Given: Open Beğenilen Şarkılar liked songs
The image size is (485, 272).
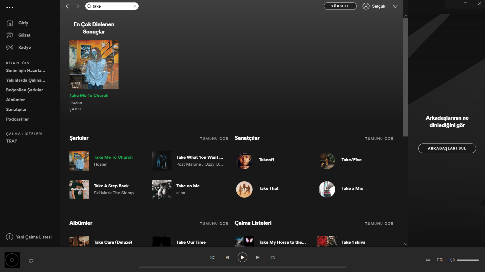Looking at the screenshot, I should point(24,90).
